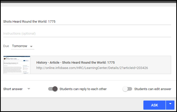This screenshot has height=112, width=177.
Task: Click the Due label text
Action: click(x=6, y=46)
